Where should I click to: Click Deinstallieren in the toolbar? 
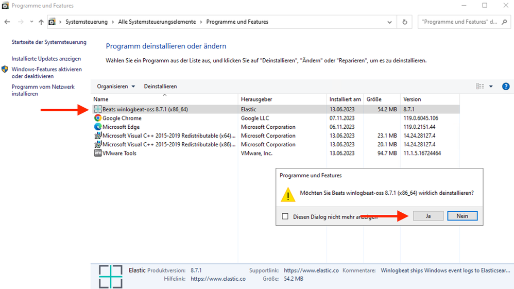coord(160,86)
